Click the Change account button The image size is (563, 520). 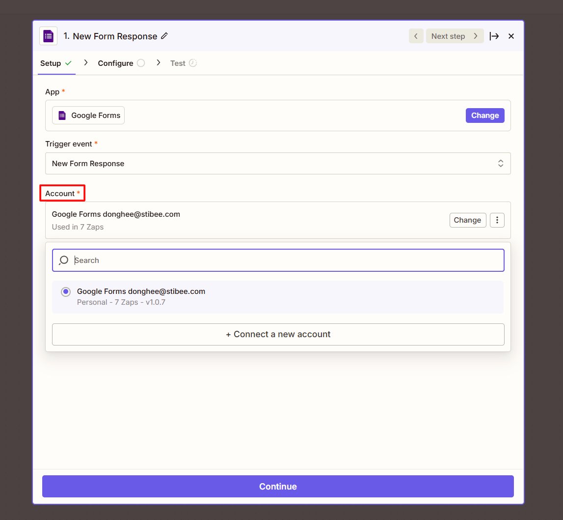point(467,220)
